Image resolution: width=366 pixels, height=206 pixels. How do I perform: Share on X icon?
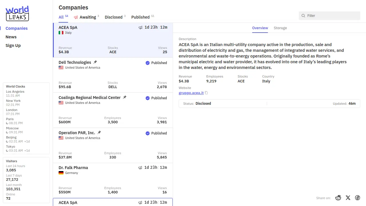click(348, 198)
